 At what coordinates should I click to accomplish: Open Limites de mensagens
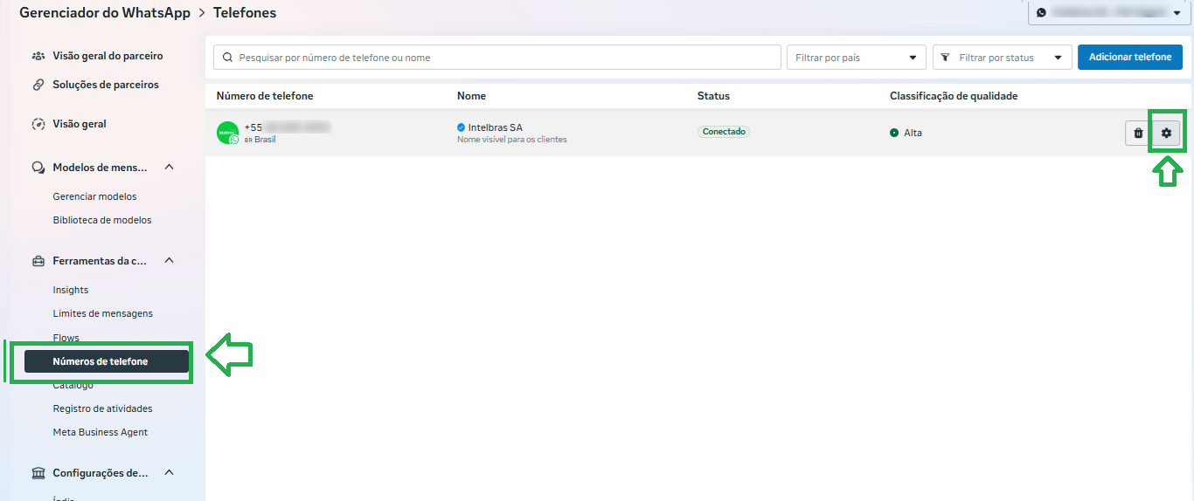[102, 313]
